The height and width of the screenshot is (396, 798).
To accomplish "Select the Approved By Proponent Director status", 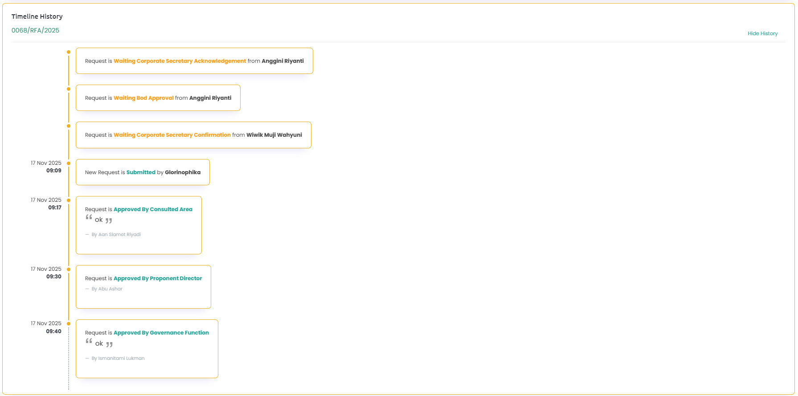I will [x=158, y=278].
